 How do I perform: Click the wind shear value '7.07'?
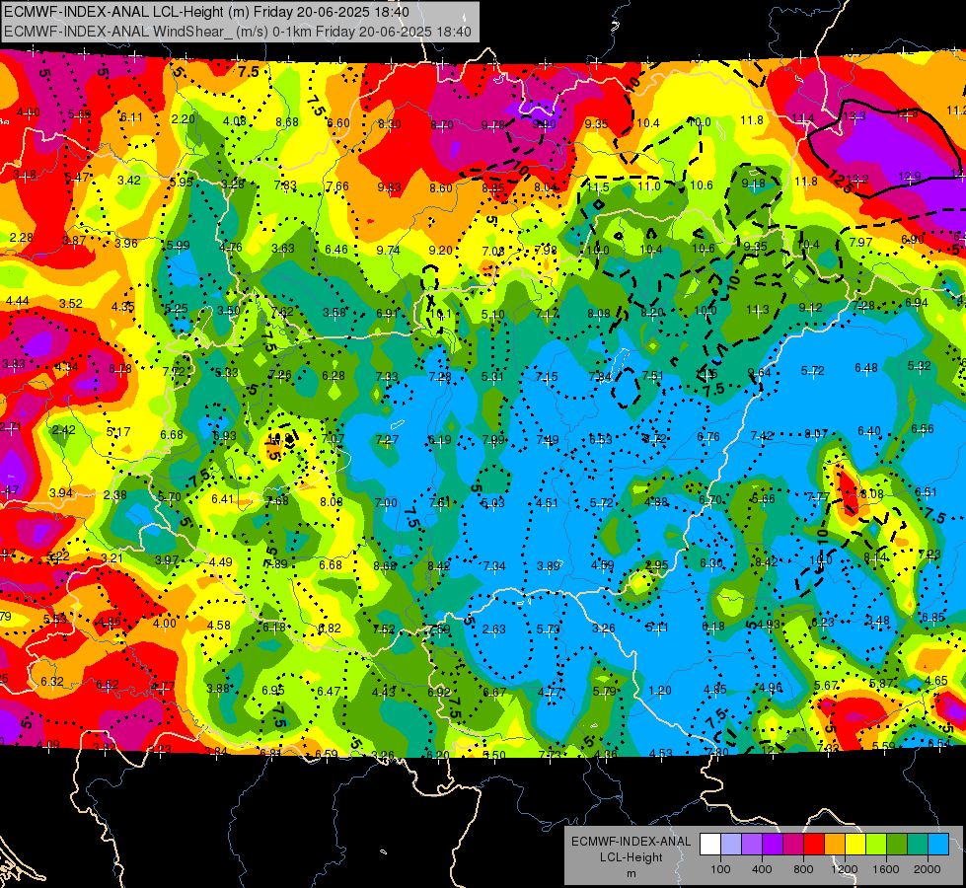[x=334, y=439]
